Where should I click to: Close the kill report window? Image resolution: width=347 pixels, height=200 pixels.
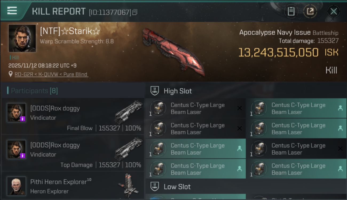(x=333, y=11)
